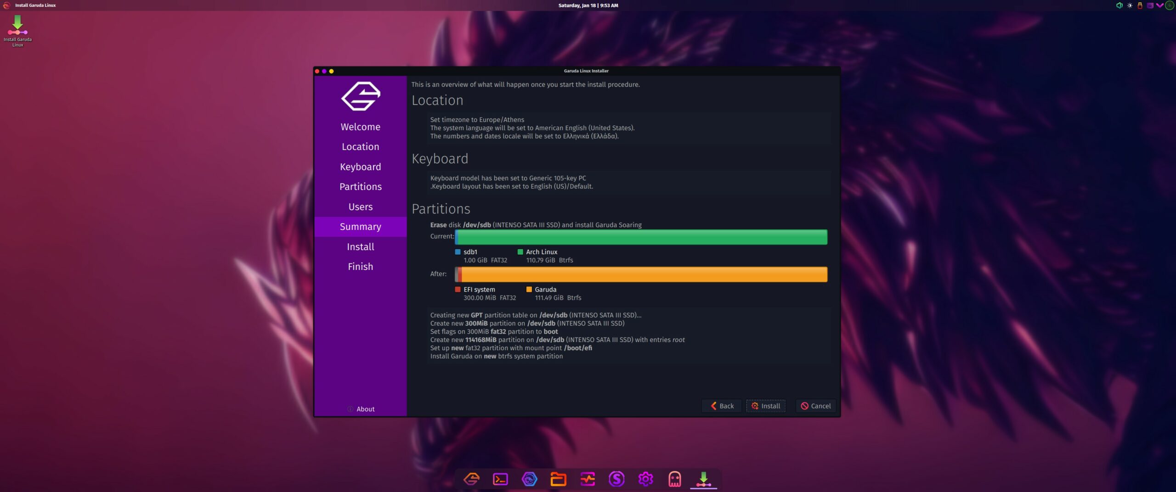Click the Install Garuda Linux panel title
1176x492 pixels.
35,6
